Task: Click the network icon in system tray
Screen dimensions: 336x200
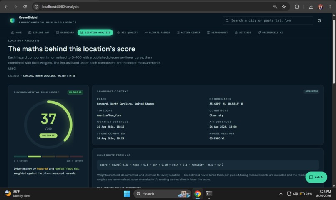Action: [289, 194]
